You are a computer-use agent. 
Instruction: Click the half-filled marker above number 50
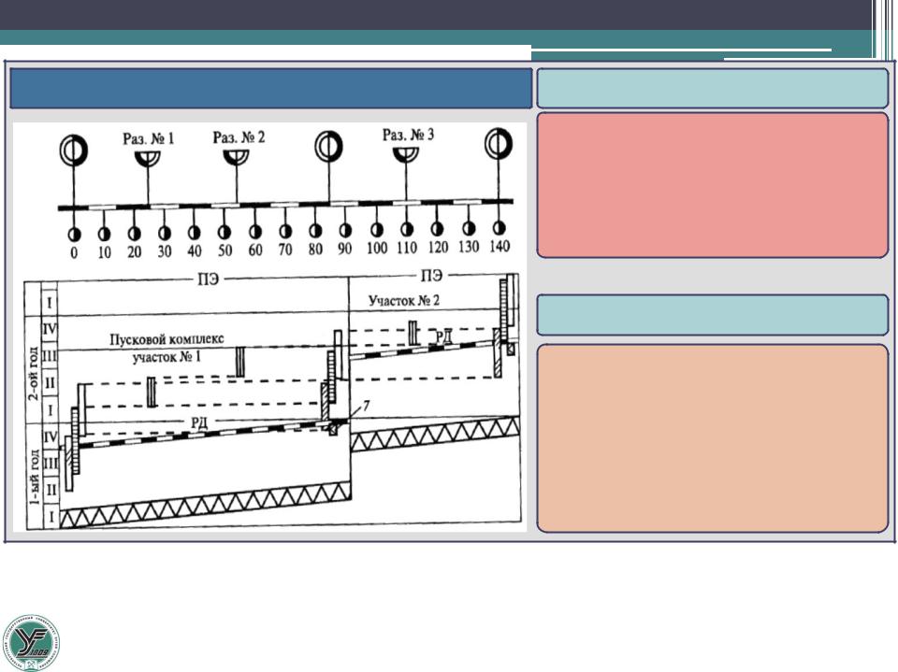pos(224,232)
